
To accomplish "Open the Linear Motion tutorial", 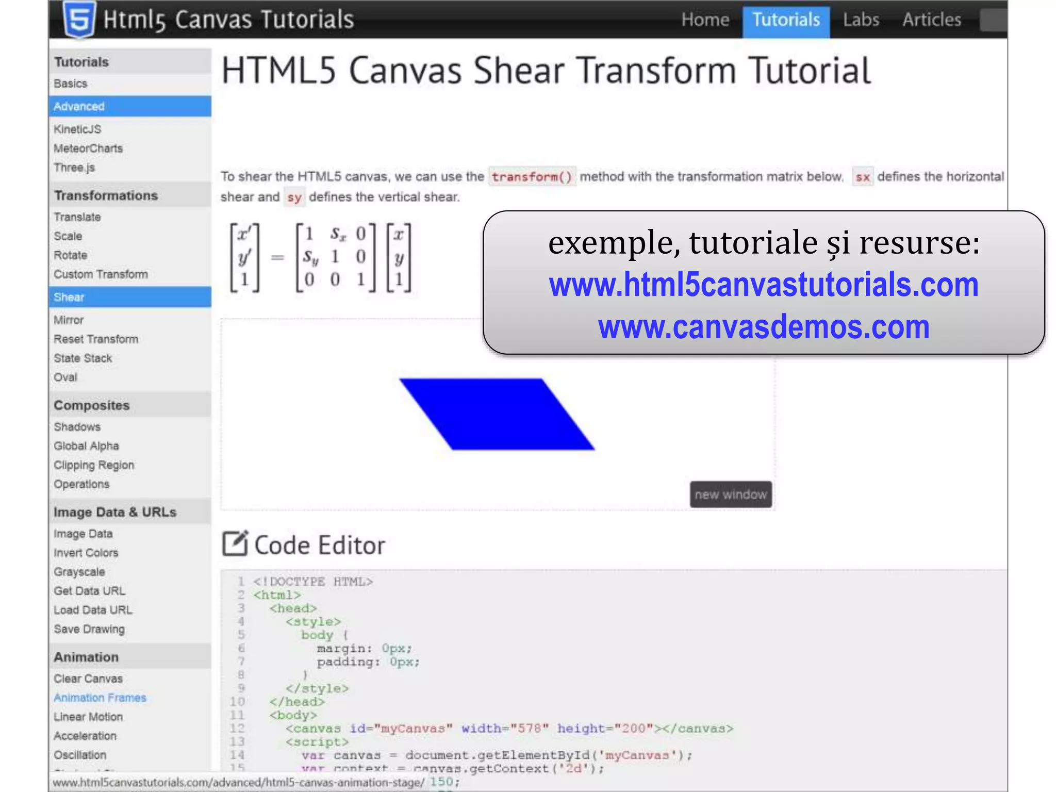I will click(x=88, y=717).
